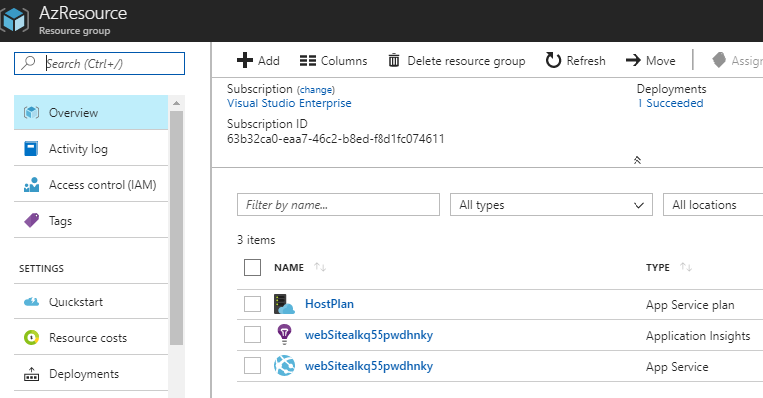
Task: Click the Quickstart cloud icon
Action: 31,301
